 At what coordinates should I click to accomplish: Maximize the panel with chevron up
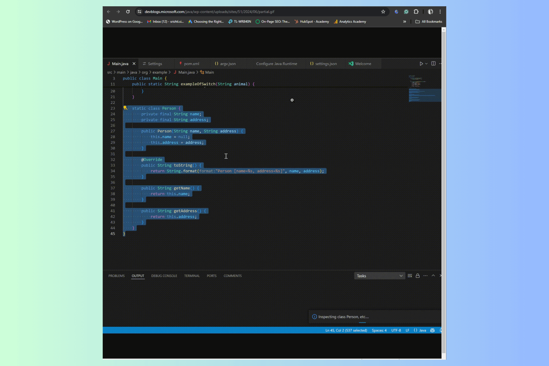tap(433, 276)
